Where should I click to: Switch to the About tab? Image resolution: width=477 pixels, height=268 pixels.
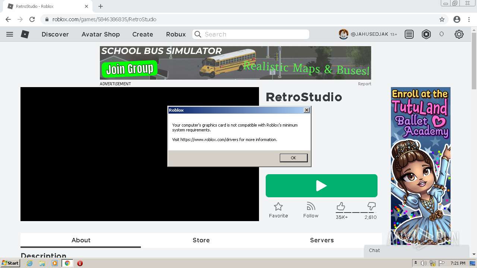pos(81,240)
